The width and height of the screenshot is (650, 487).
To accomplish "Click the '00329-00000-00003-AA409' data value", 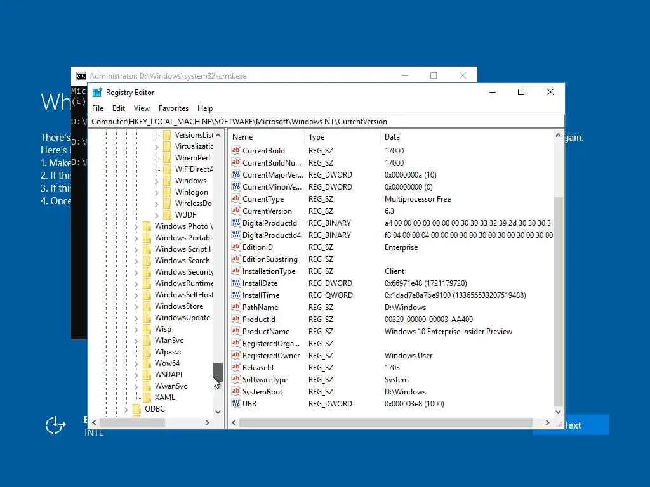I will [x=428, y=320].
